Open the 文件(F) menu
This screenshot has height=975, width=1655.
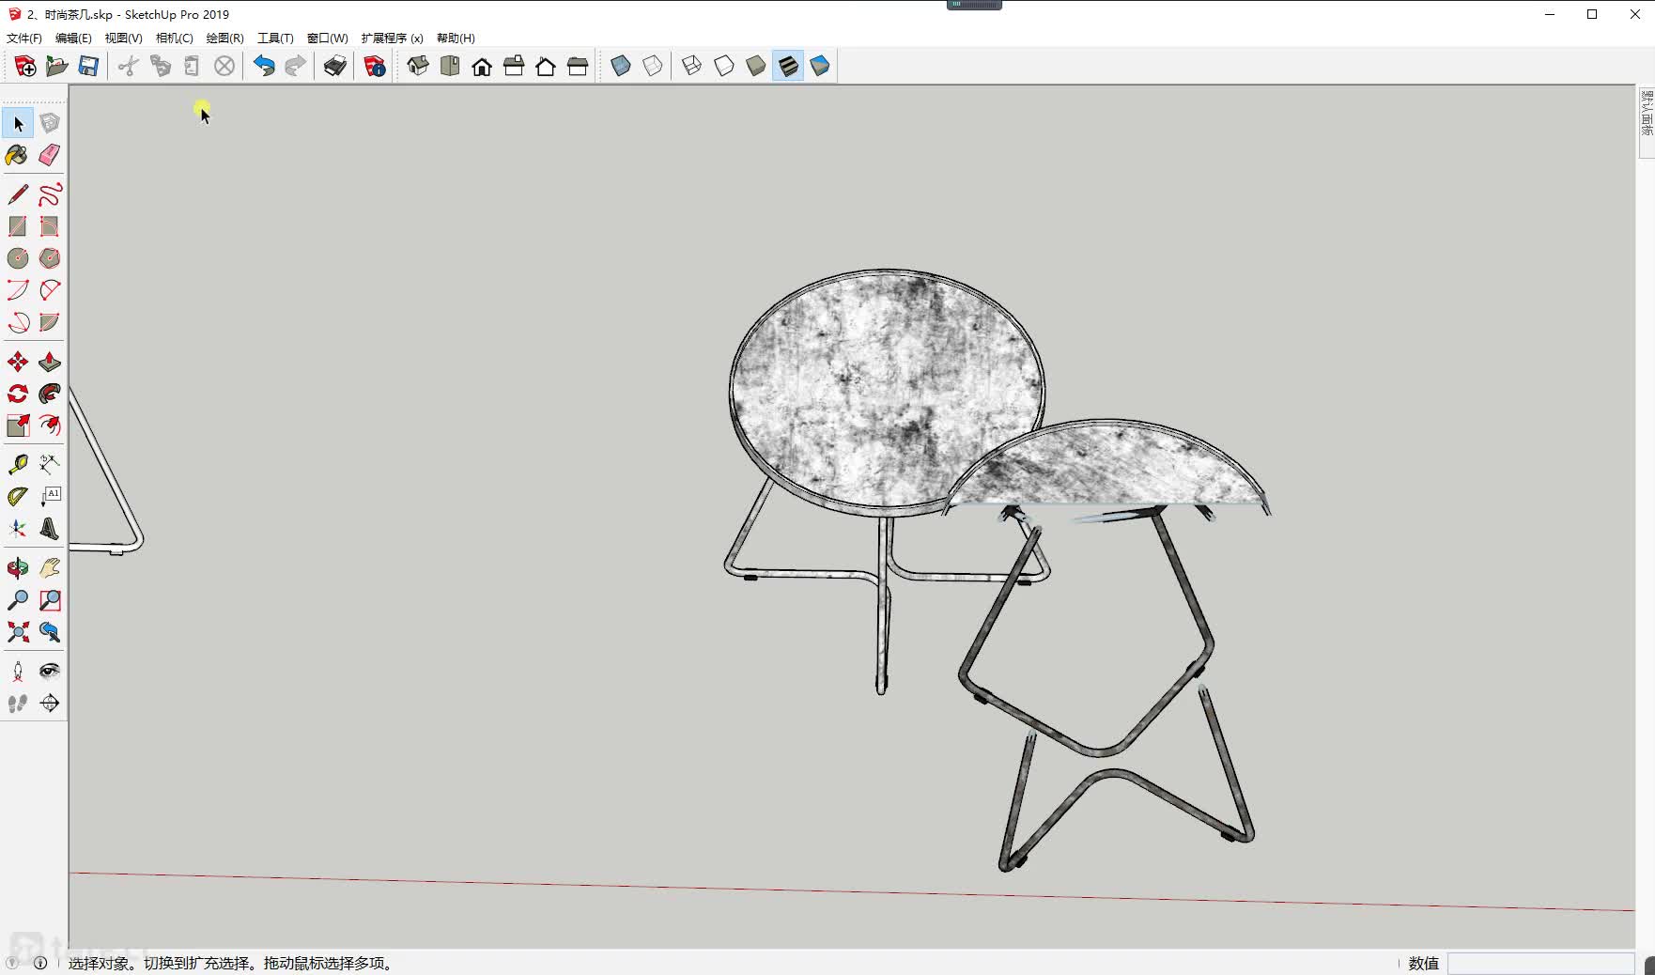24,39
